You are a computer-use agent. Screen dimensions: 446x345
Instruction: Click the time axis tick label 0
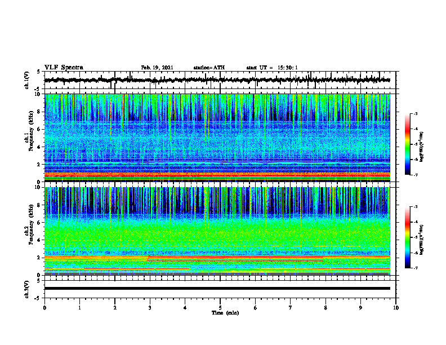click(x=44, y=308)
